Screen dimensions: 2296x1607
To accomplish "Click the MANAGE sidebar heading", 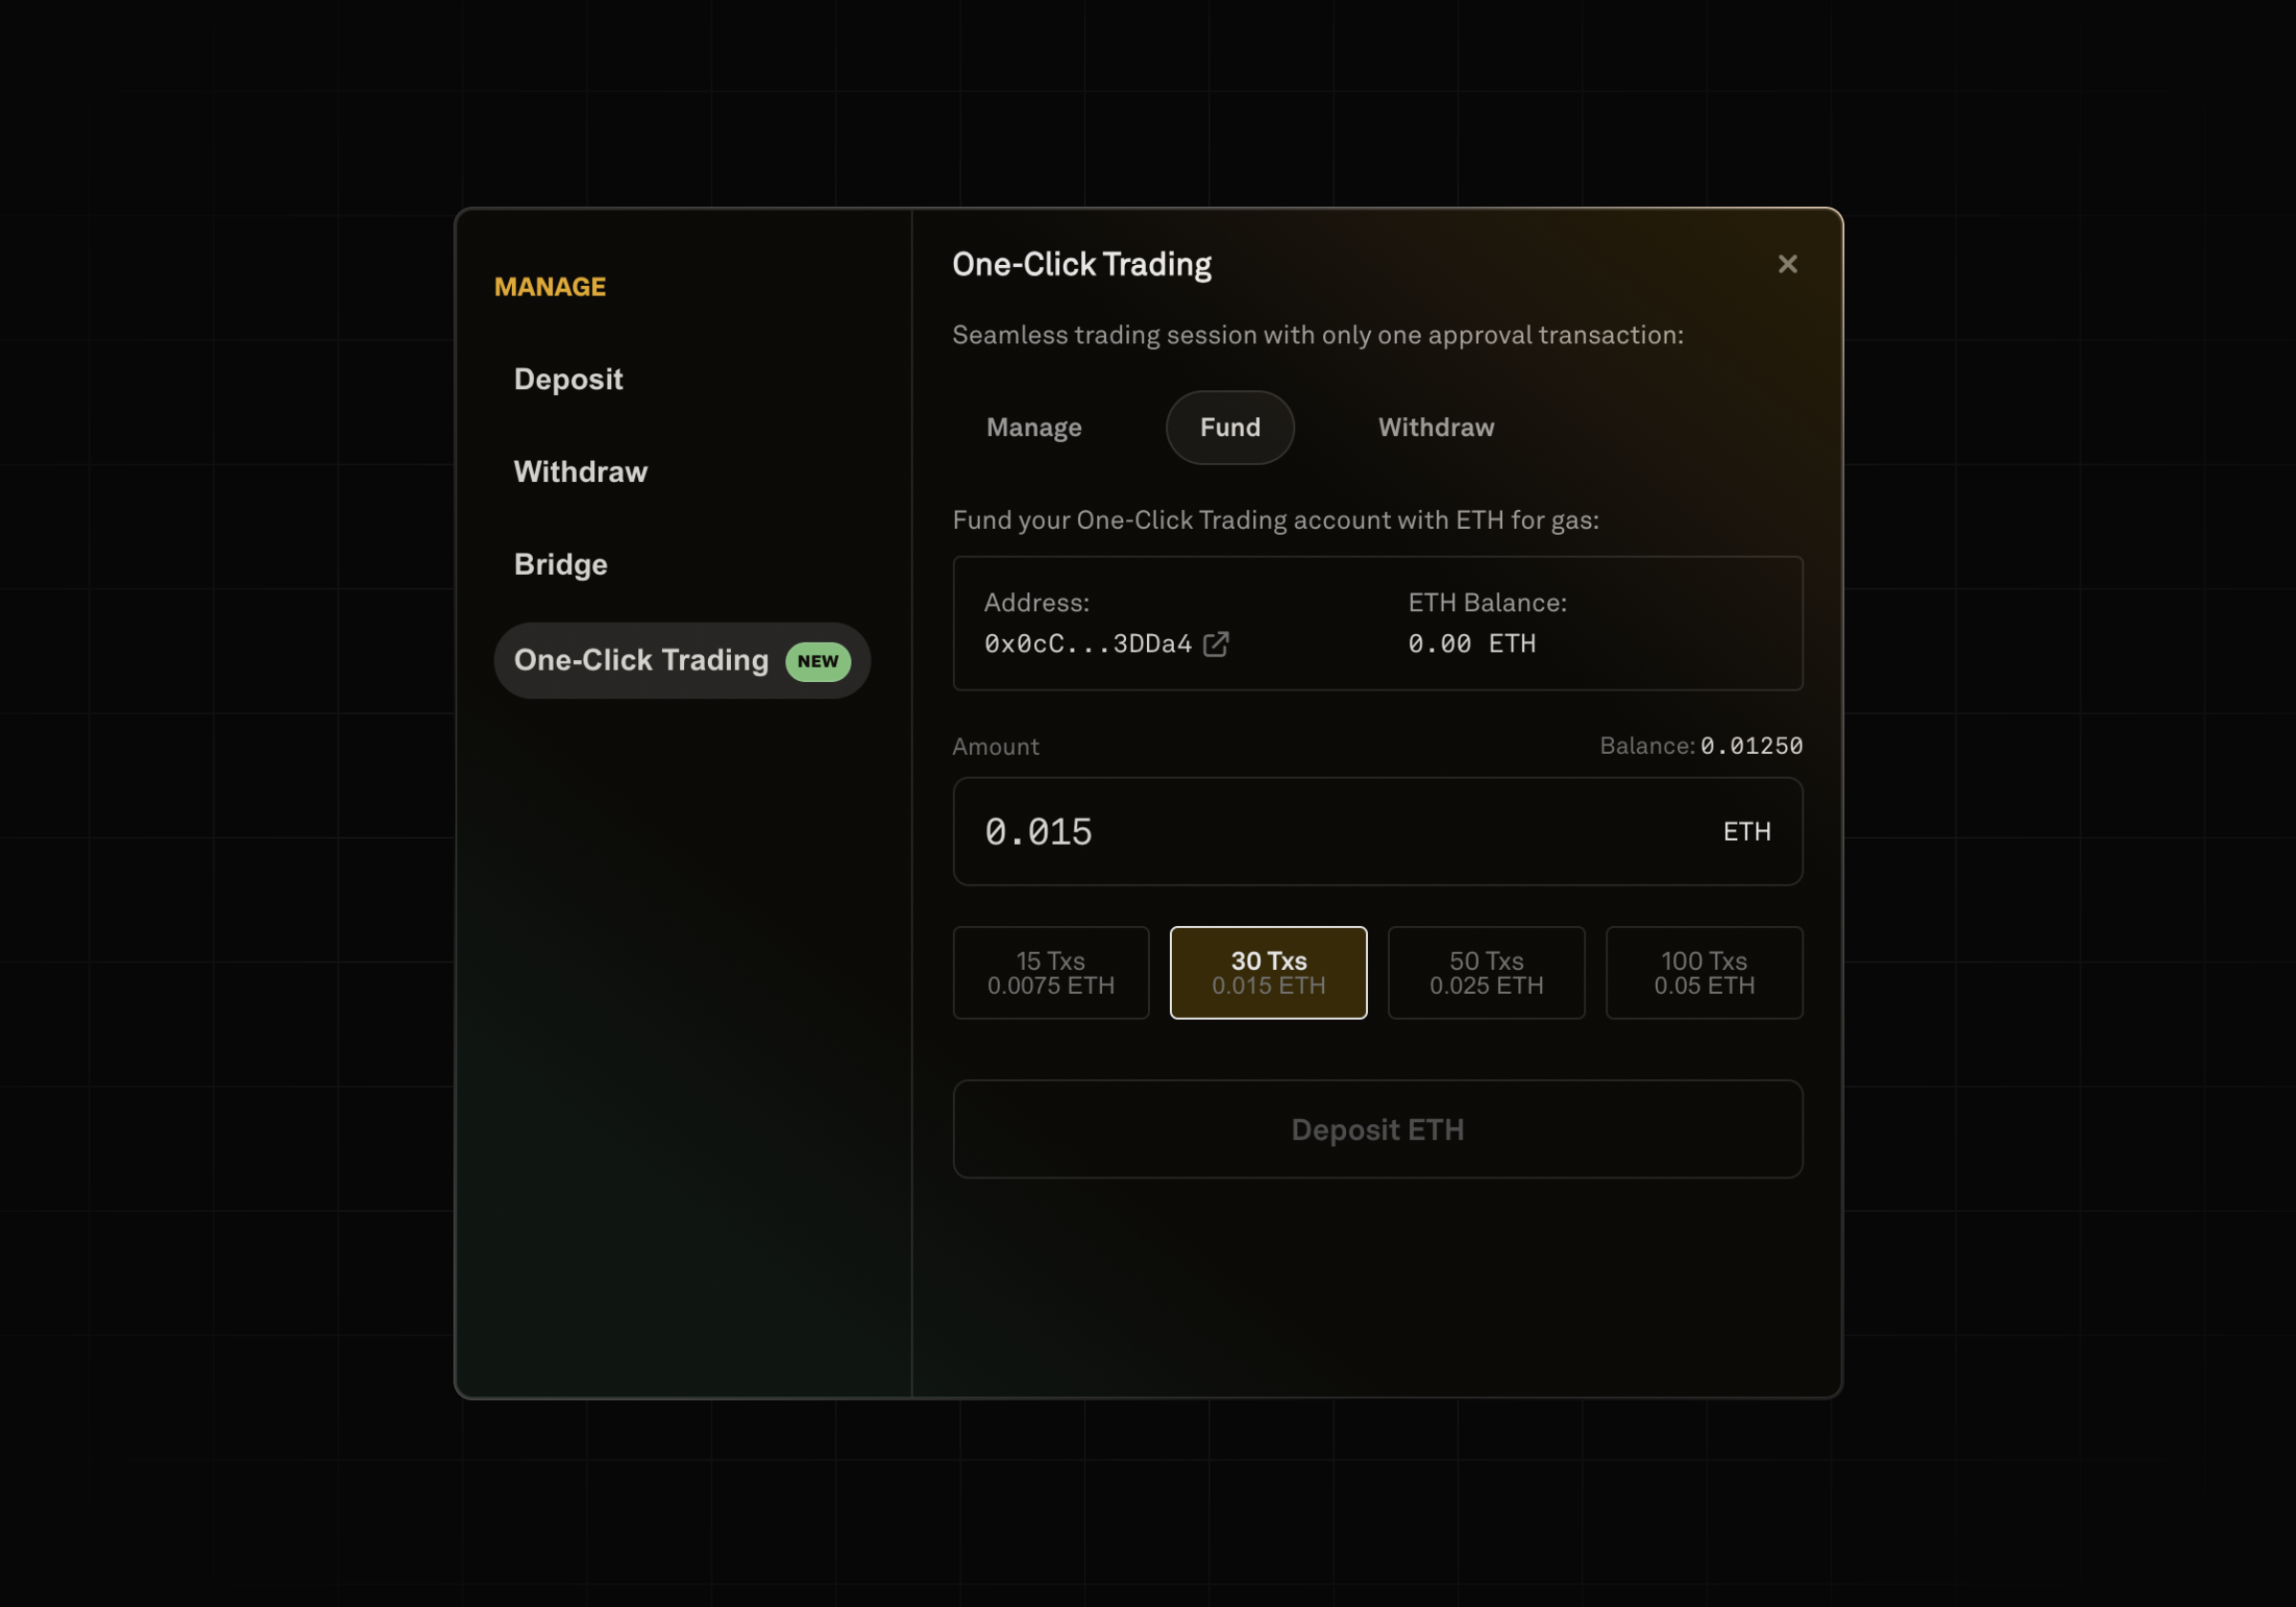I will tap(550, 287).
